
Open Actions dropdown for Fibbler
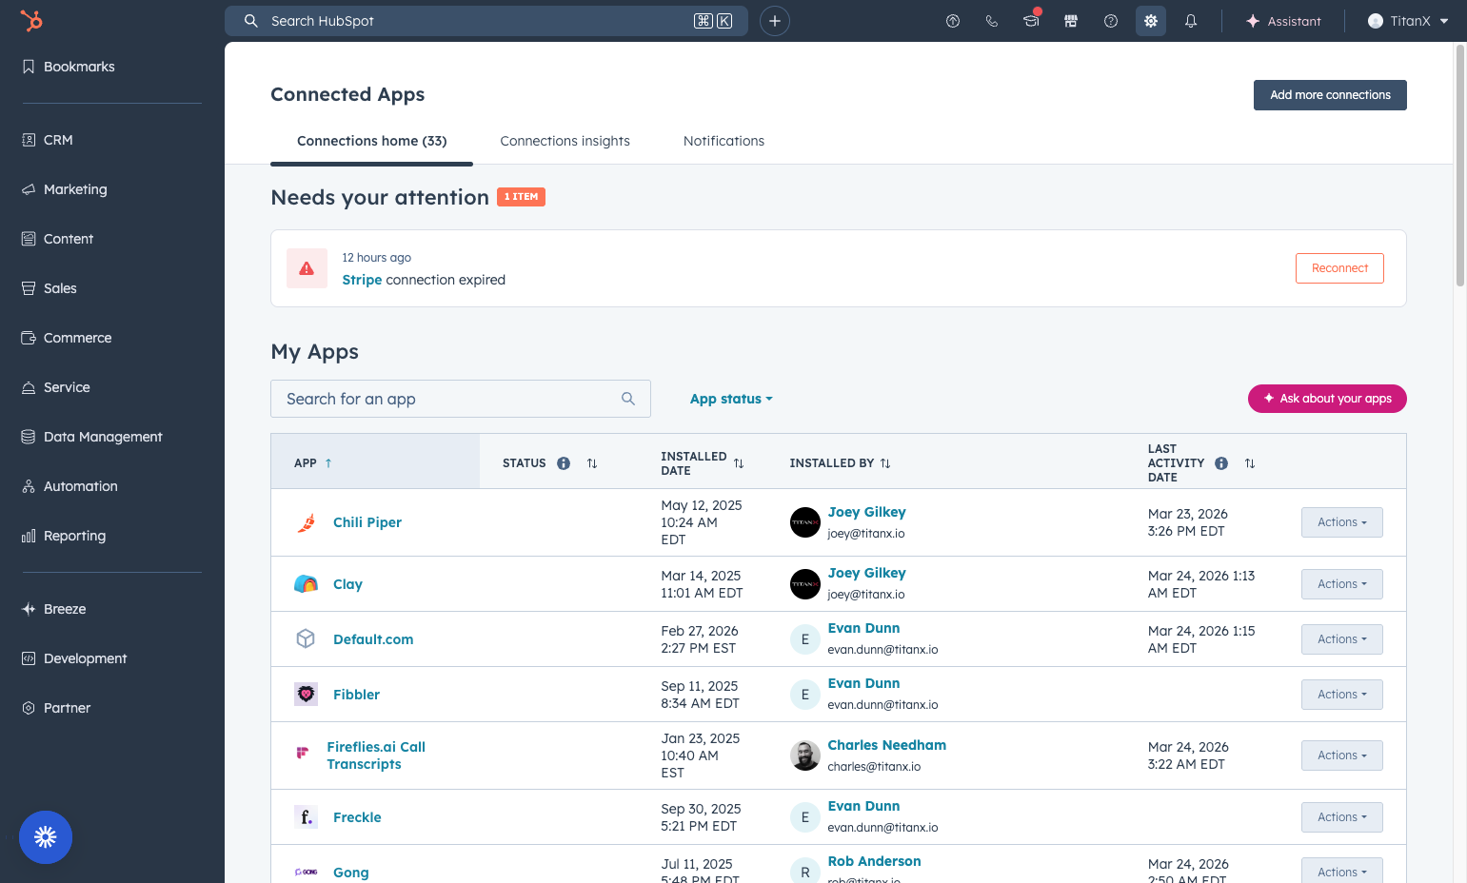[1342, 695]
